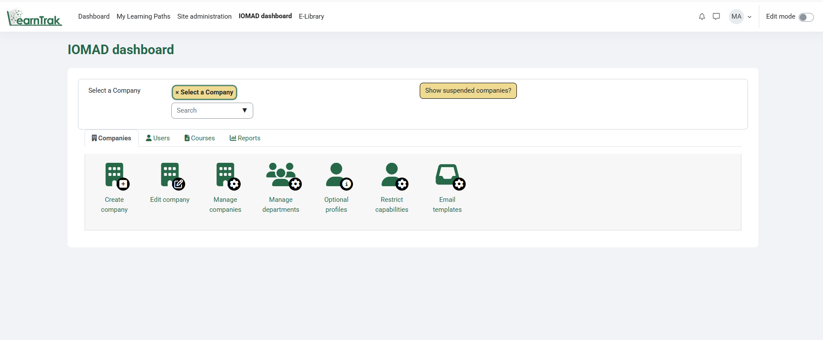
Task: Switch to the Courses tab
Action: click(x=199, y=138)
